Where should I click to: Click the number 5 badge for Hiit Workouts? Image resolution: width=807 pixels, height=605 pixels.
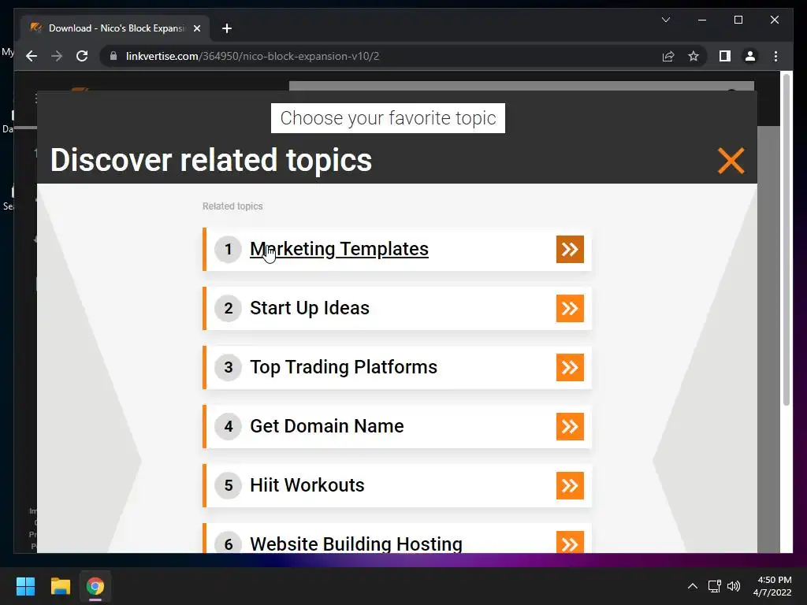pyautogui.click(x=228, y=485)
